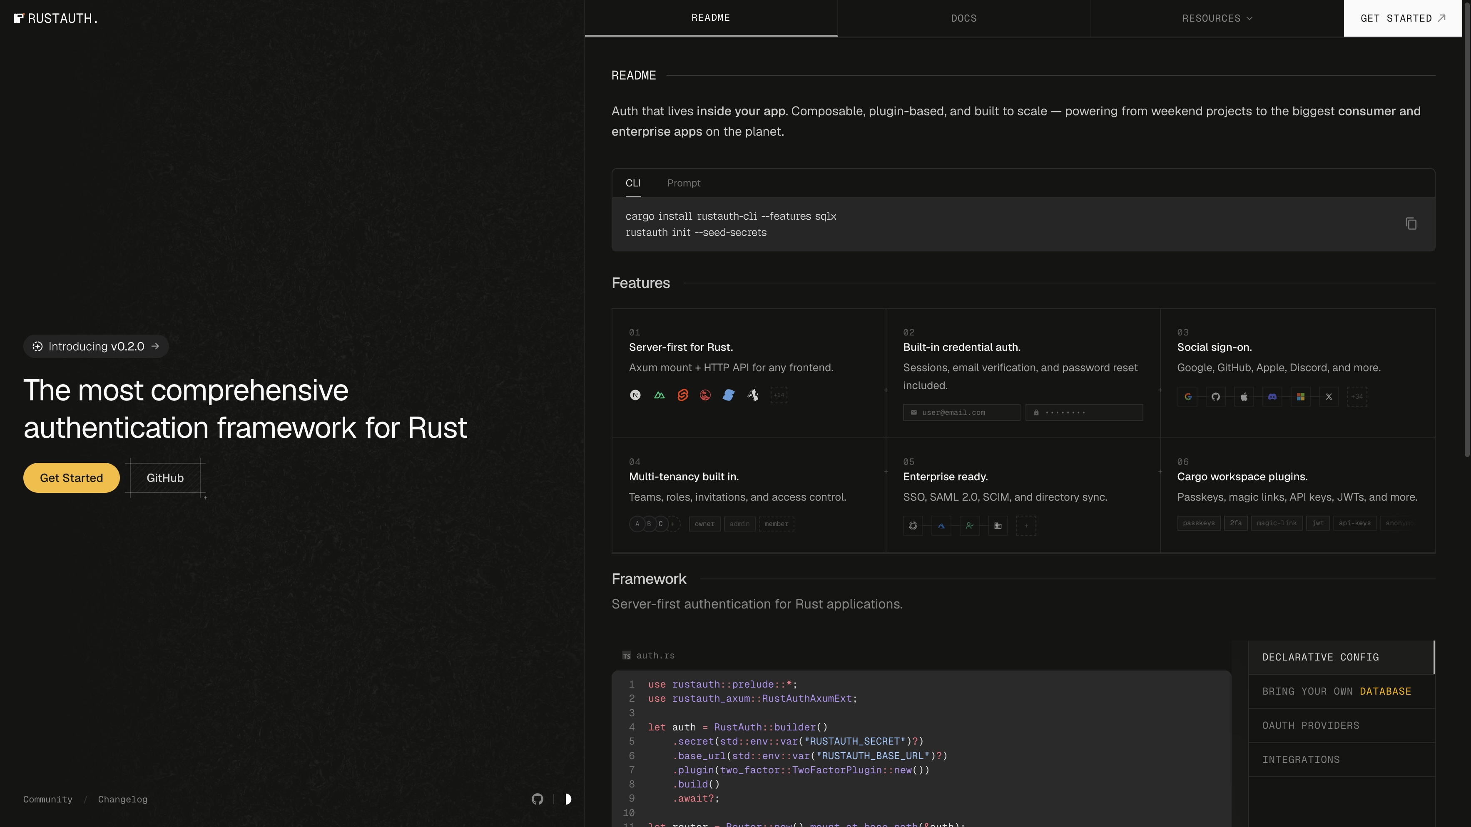The height and width of the screenshot is (827, 1471).
Task: Click the green user-check directory icon
Action: coord(970,526)
